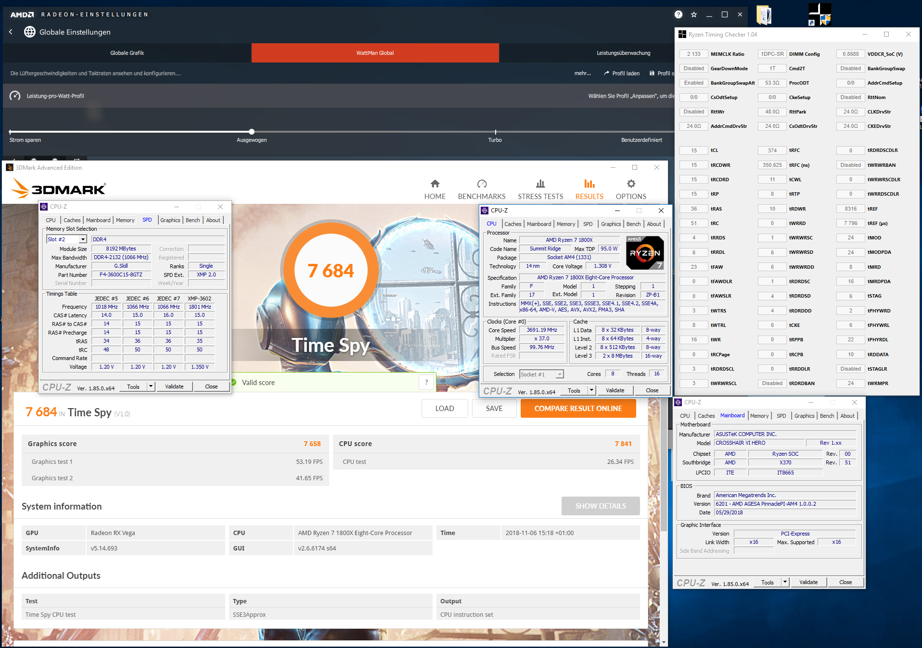922x648 pixels.
Task: Click the gauge icon beside Leistung-pro-Watt-Profil
Action: (x=15, y=96)
